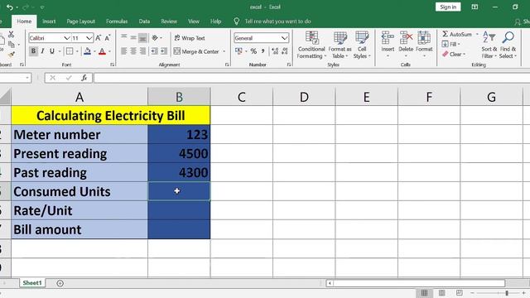Align text right

[x=143, y=51]
